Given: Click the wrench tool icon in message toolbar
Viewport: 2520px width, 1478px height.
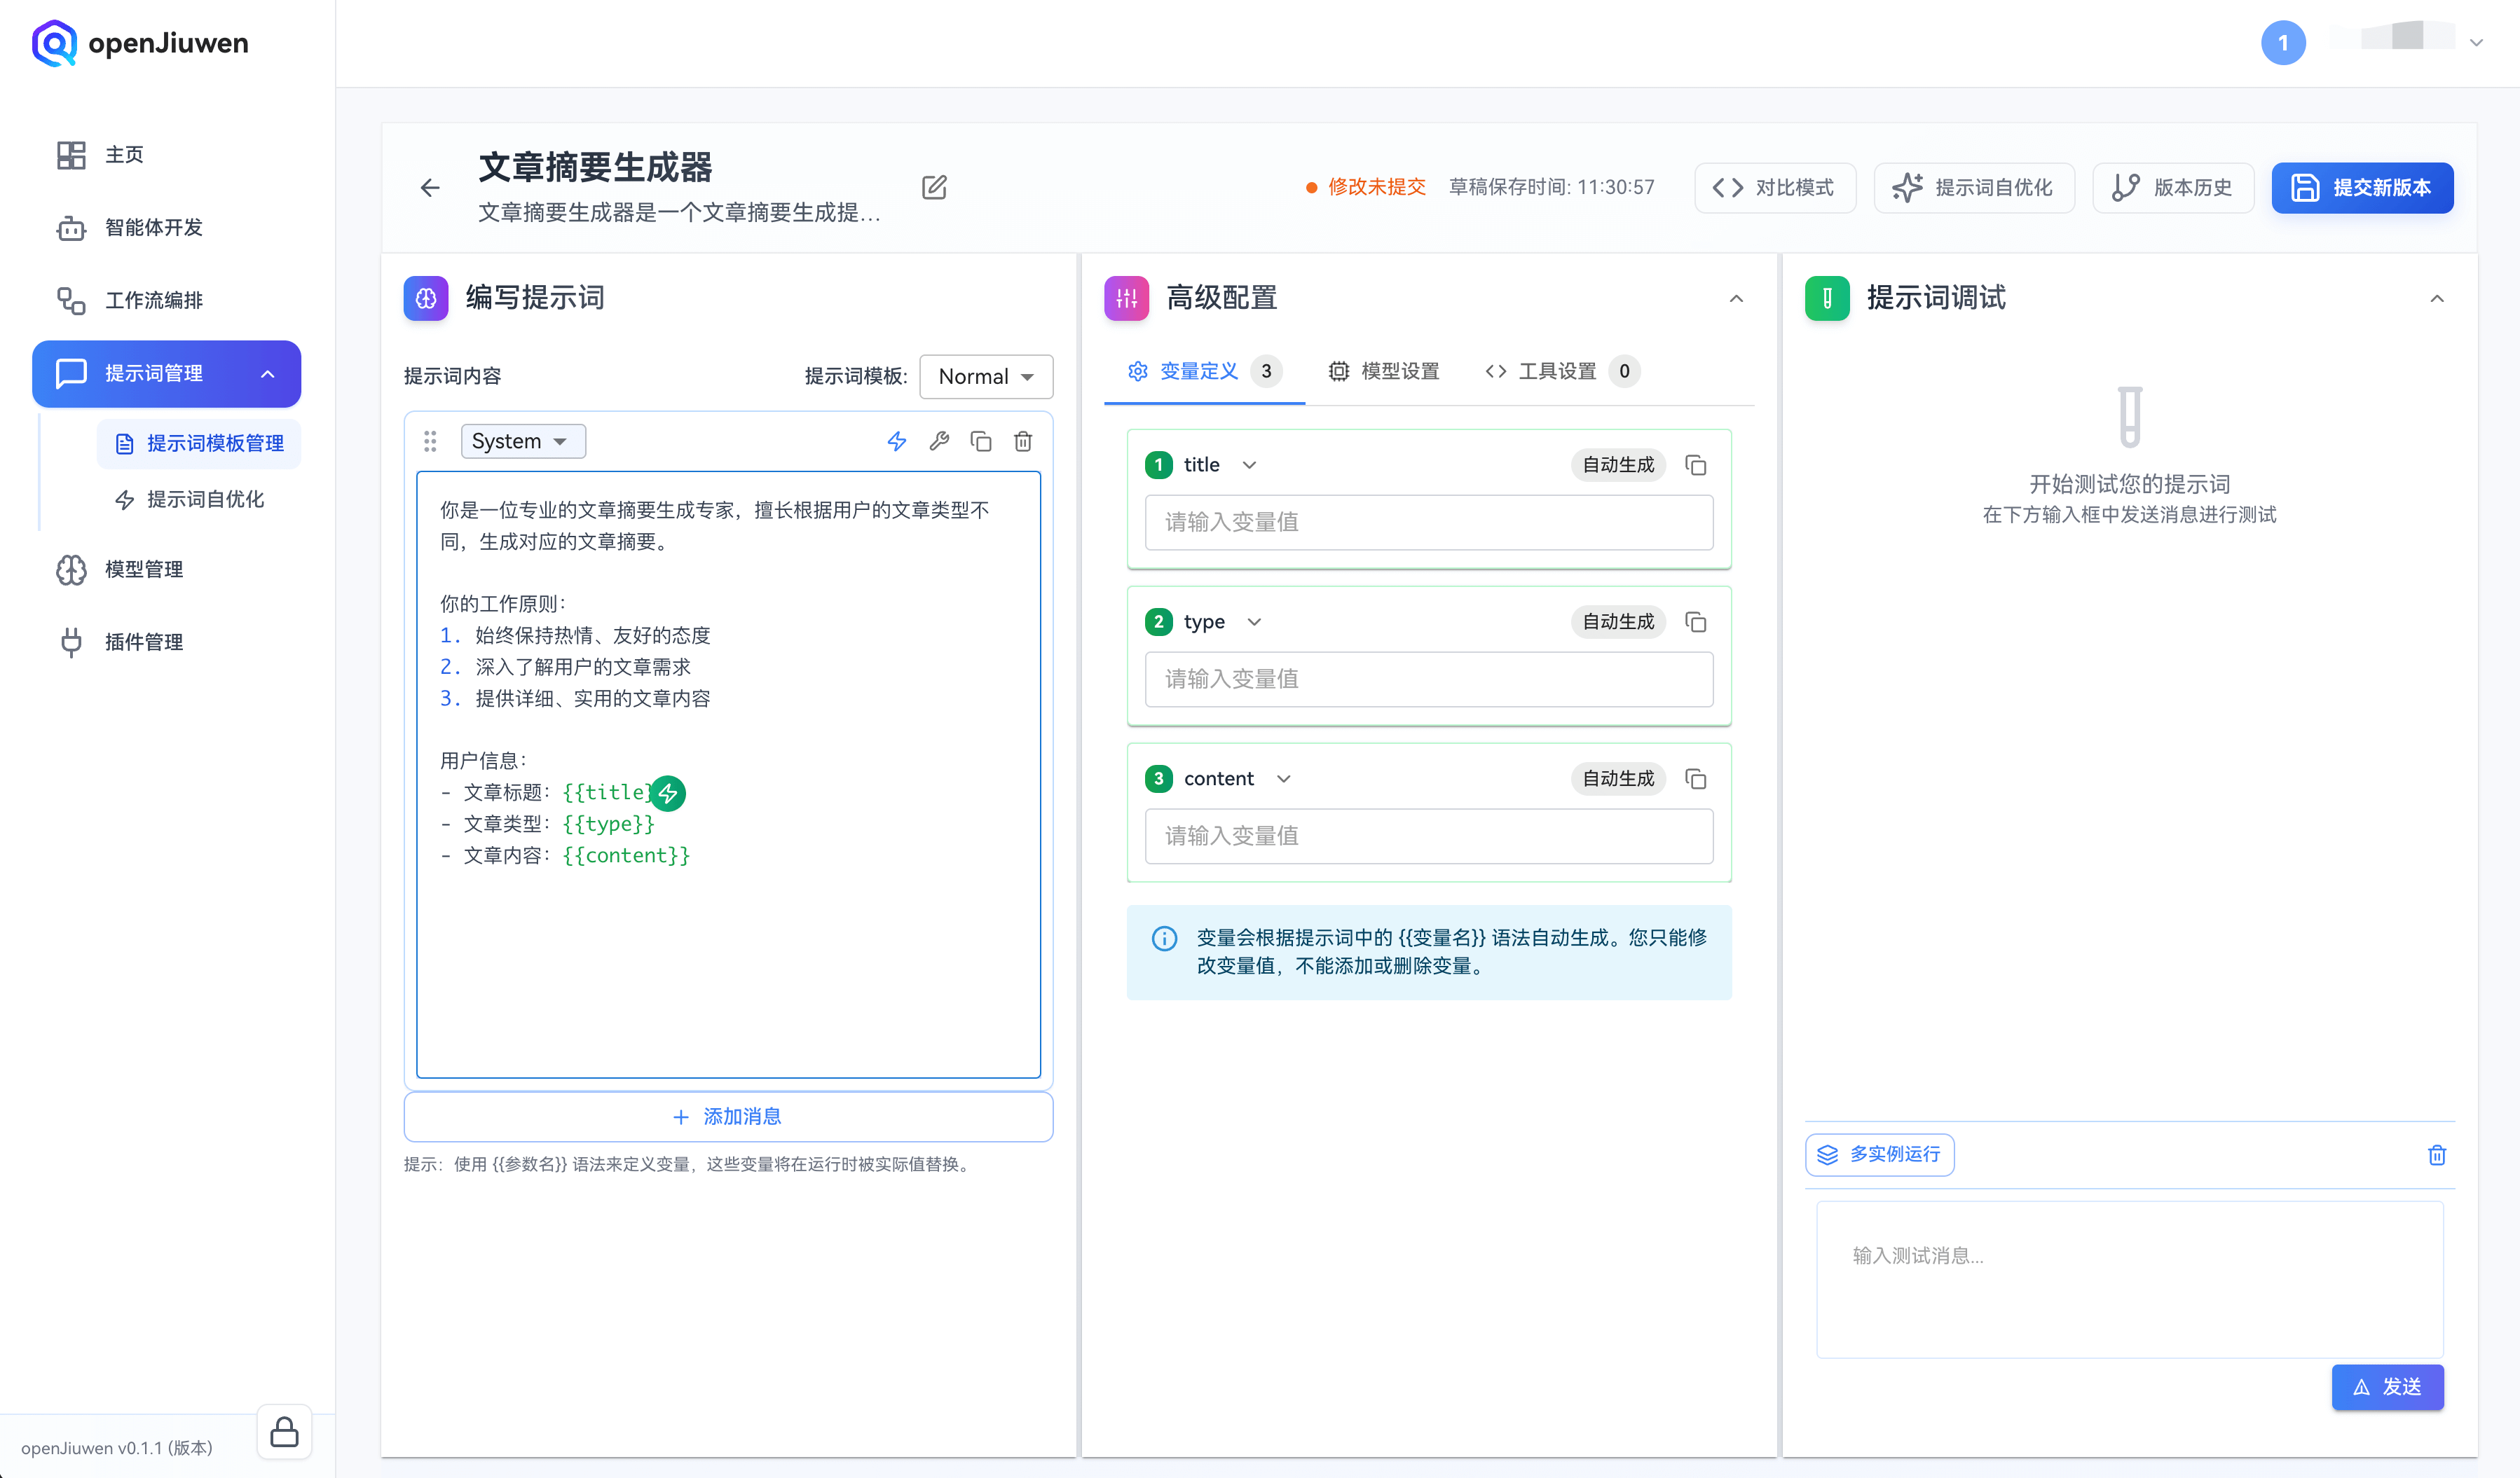Looking at the screenshot, I should pyautogui.click(x=939, y=442).
